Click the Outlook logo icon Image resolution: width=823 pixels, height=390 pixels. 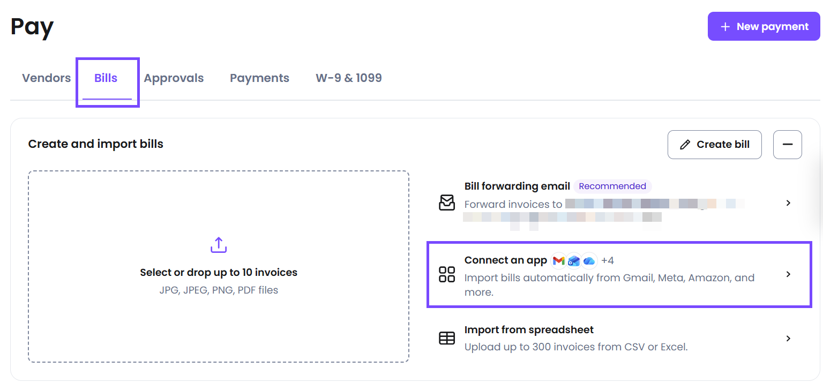coord(574,260)
